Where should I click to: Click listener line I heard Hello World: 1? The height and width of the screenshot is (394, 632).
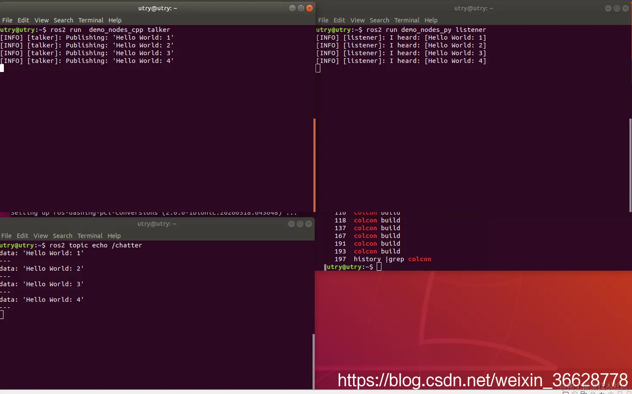pos(401,38)
